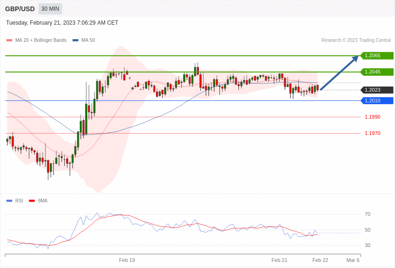
Task: Click the Mar 6 date axis label
Action: tap(353, 260)
